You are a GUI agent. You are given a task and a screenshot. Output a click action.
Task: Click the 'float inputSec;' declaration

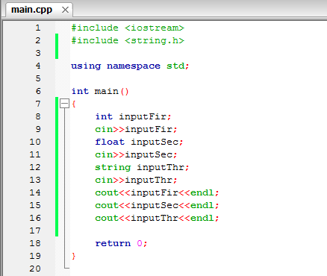click(x=139, y=142)
